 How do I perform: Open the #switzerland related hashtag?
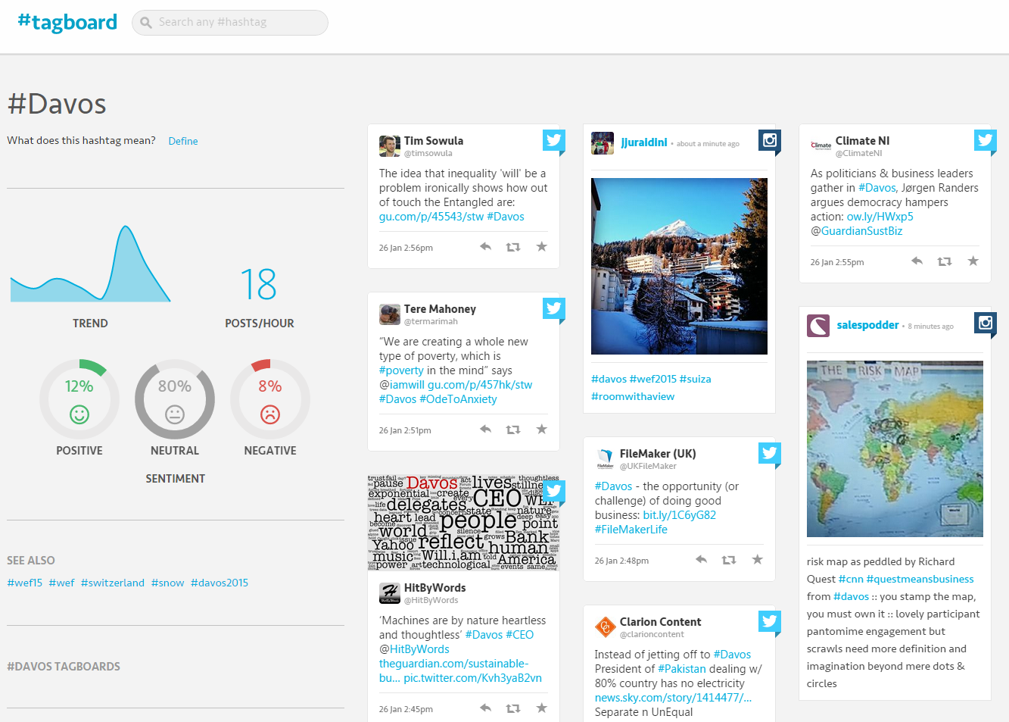pyautogui.click(x=113, y=583)
